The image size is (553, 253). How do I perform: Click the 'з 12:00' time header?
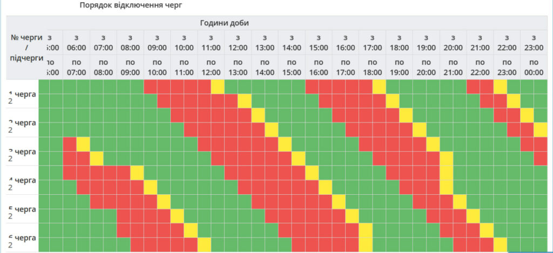pos(238,42)
